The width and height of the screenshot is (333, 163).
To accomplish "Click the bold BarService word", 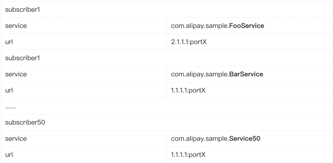I will pyautogui.click(x=246, y=74).
